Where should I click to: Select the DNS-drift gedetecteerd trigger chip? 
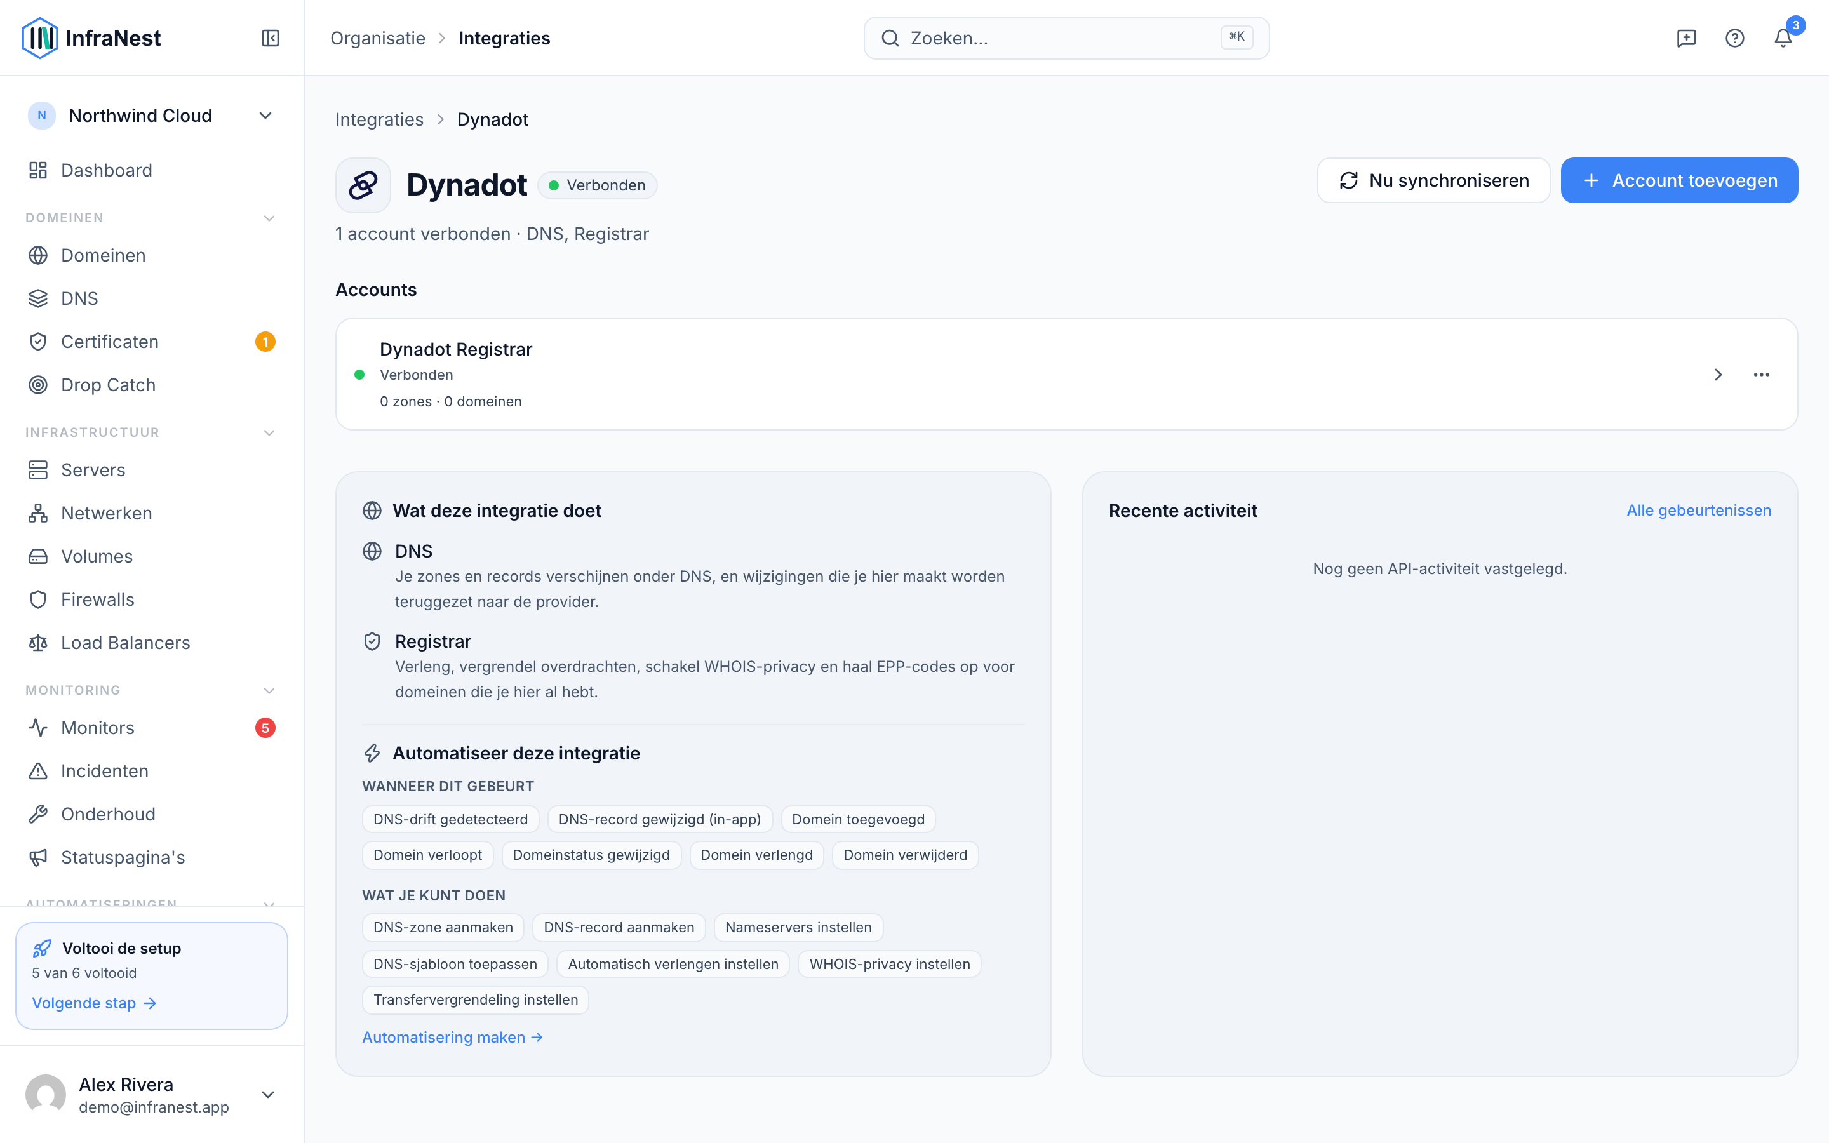pos(450,819)
